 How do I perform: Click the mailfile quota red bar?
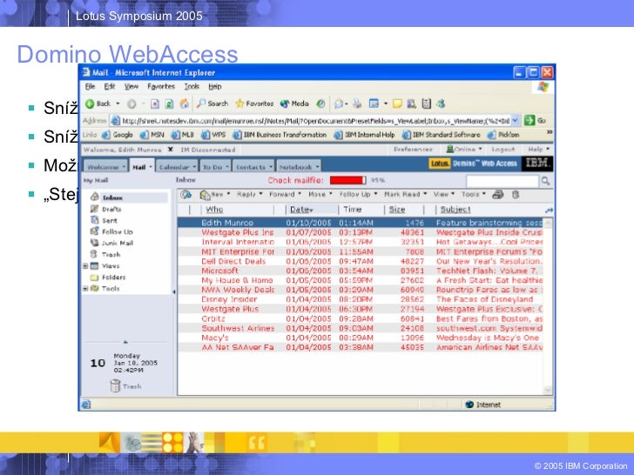(347, 180)
